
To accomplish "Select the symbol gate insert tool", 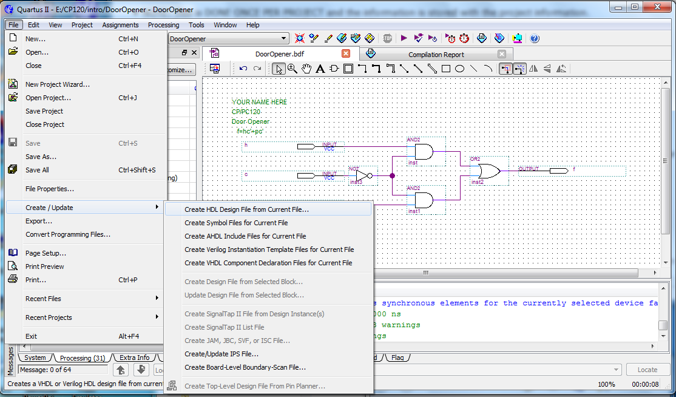I will tap(334, 69).
